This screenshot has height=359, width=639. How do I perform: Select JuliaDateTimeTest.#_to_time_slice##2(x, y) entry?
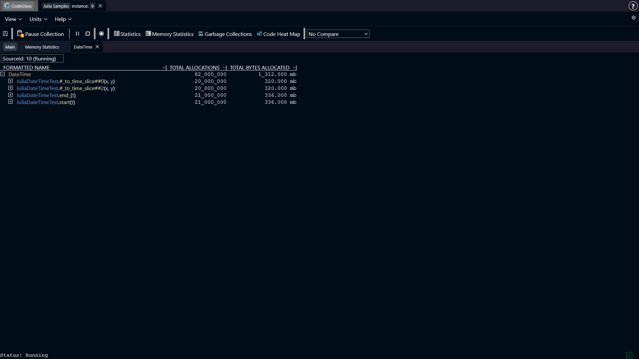66,88
